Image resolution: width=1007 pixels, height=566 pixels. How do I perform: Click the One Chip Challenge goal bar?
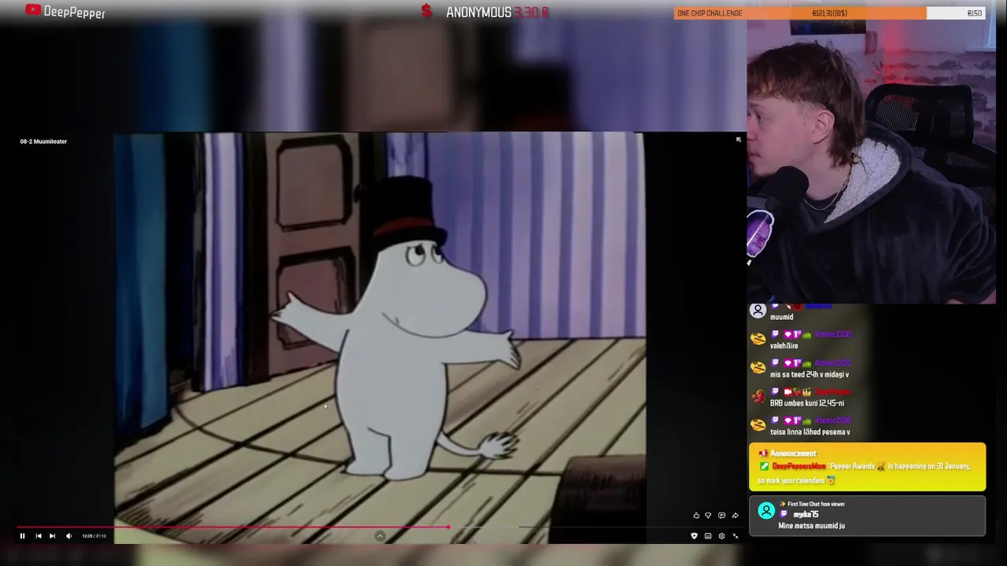tap(829, 13)
